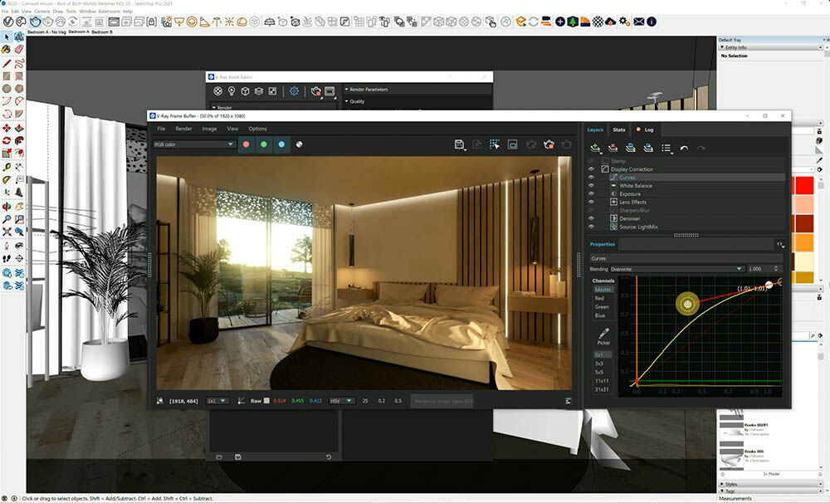Hide the White Balance layer
The image size is (830, 503).
tap(592, 186)
